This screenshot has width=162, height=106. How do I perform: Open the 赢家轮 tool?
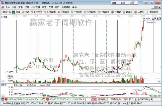(x=128, y=12)
